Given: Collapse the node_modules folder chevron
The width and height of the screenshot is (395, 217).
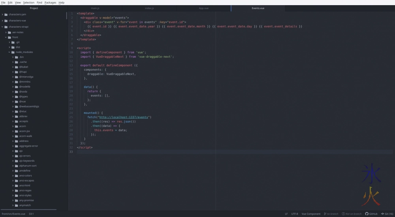Looking at the screenshot, I should [9, 52].
